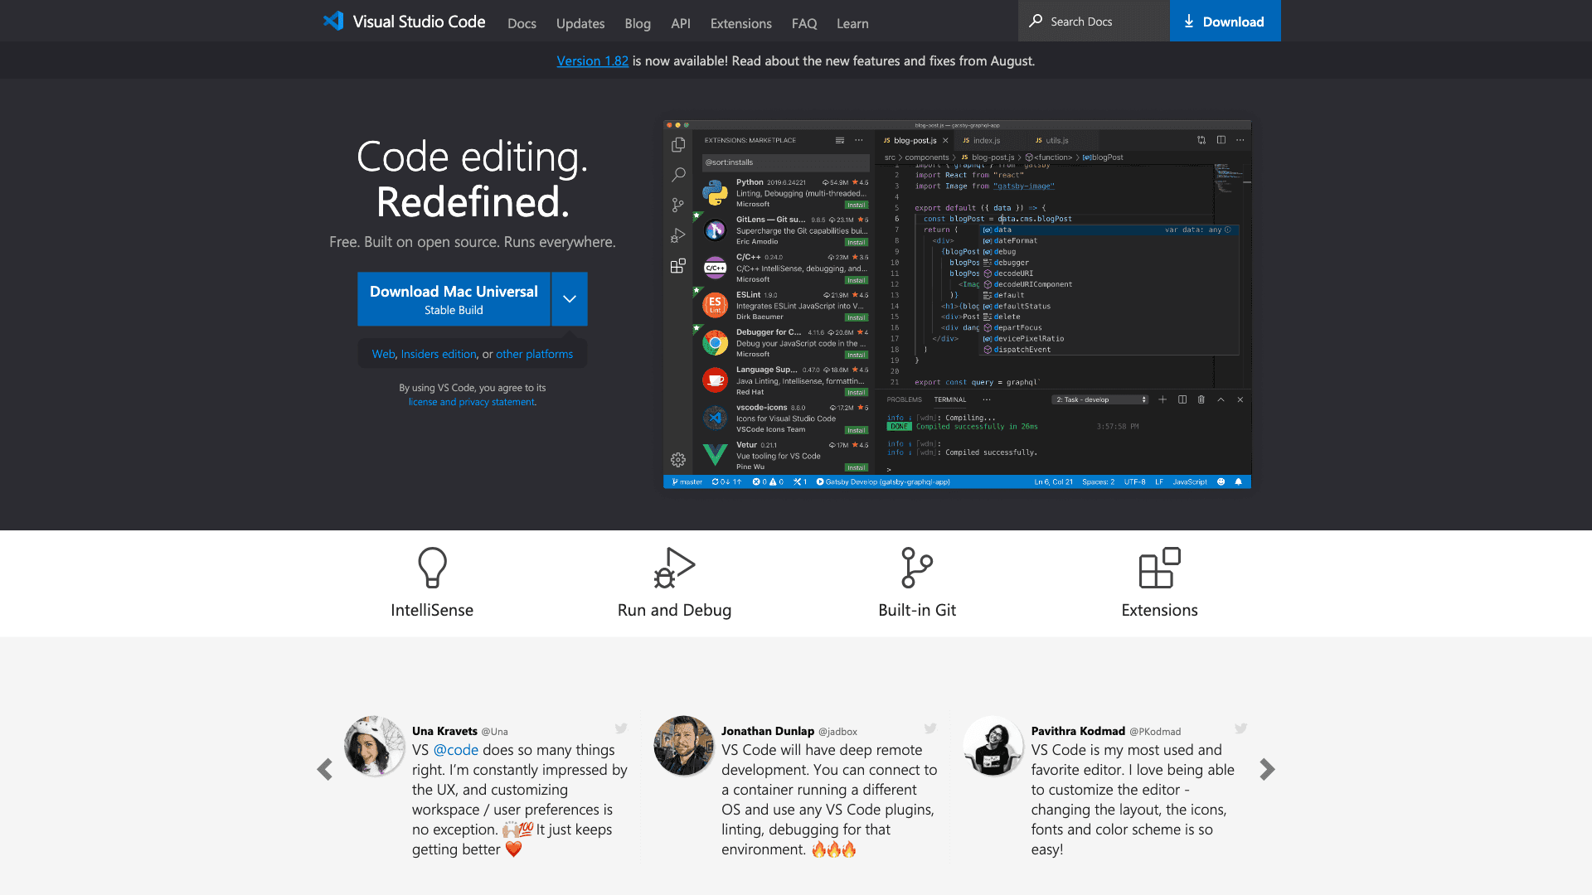Open the FAQ page
1592x895 pixels.
point(804,23)
